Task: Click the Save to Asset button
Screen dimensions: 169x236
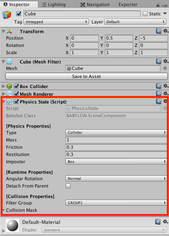Action: tap(87, 76)
